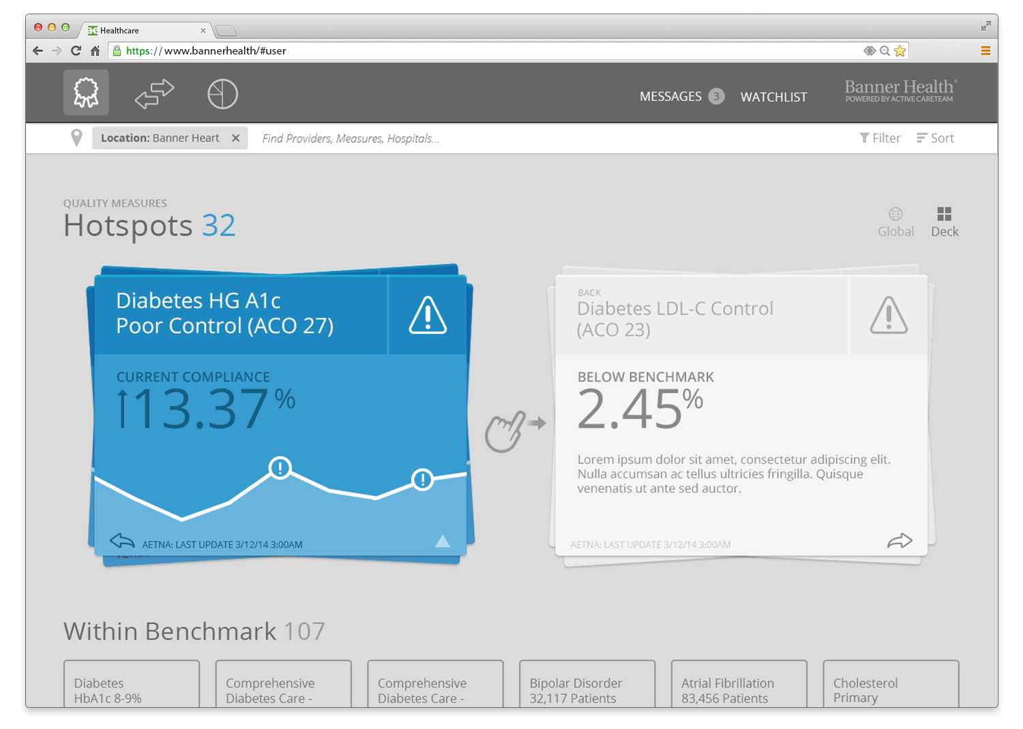Click the location pin icon
This screenshot has height=729, width=1023.
[x=76, y=138]
